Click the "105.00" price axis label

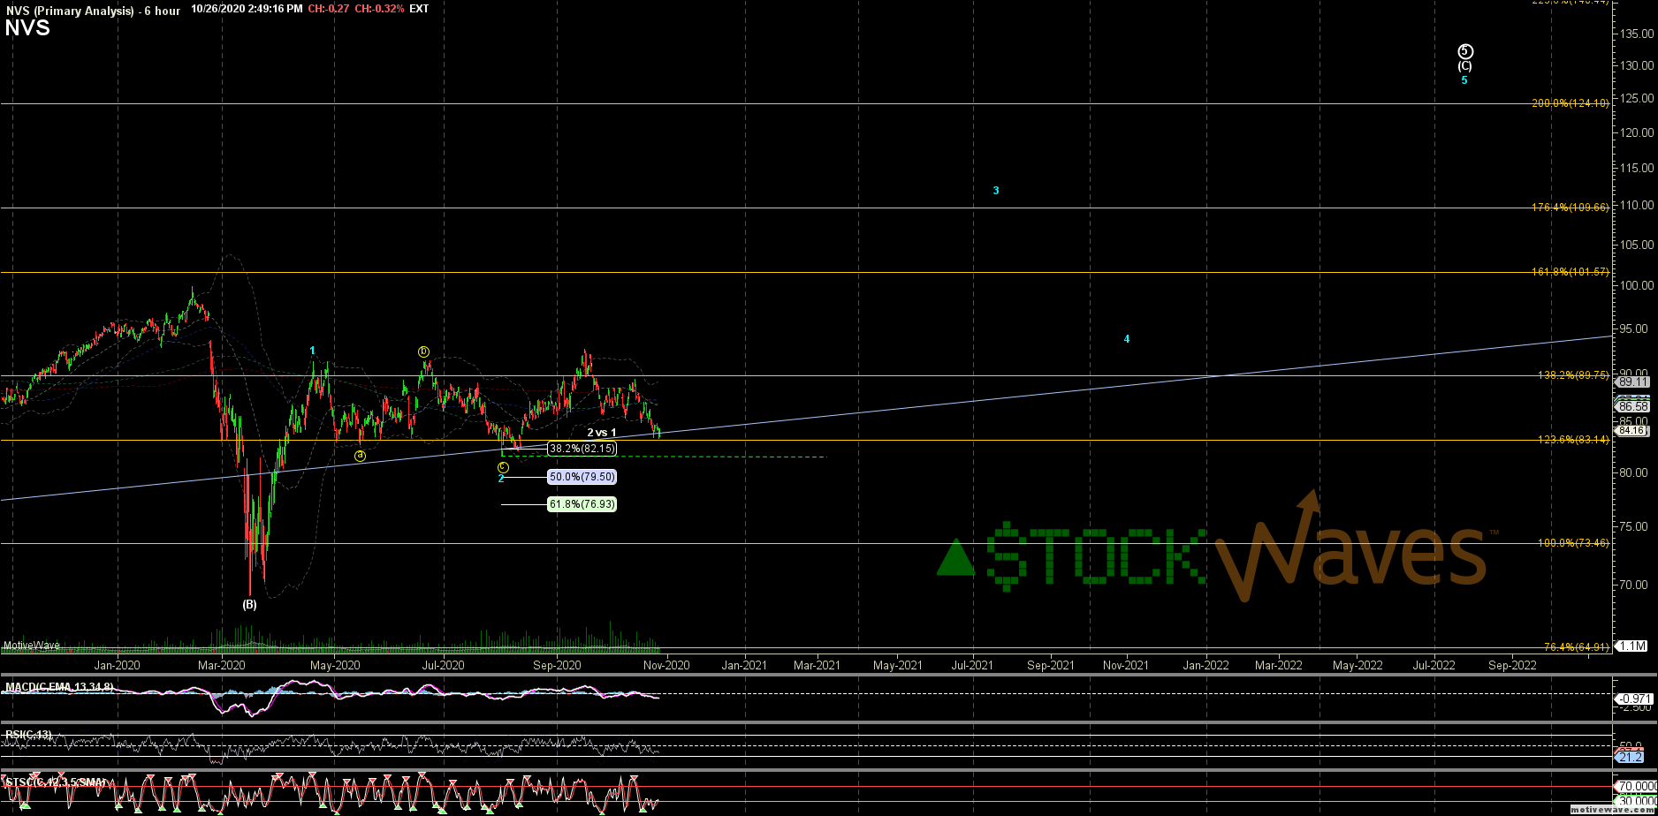coord(1637,245)
